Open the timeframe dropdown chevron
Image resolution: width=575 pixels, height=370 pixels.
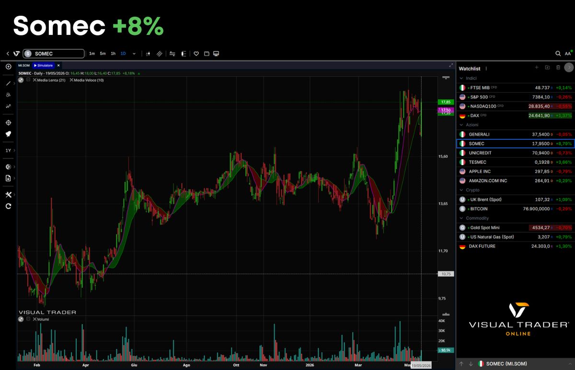(134, 54)
